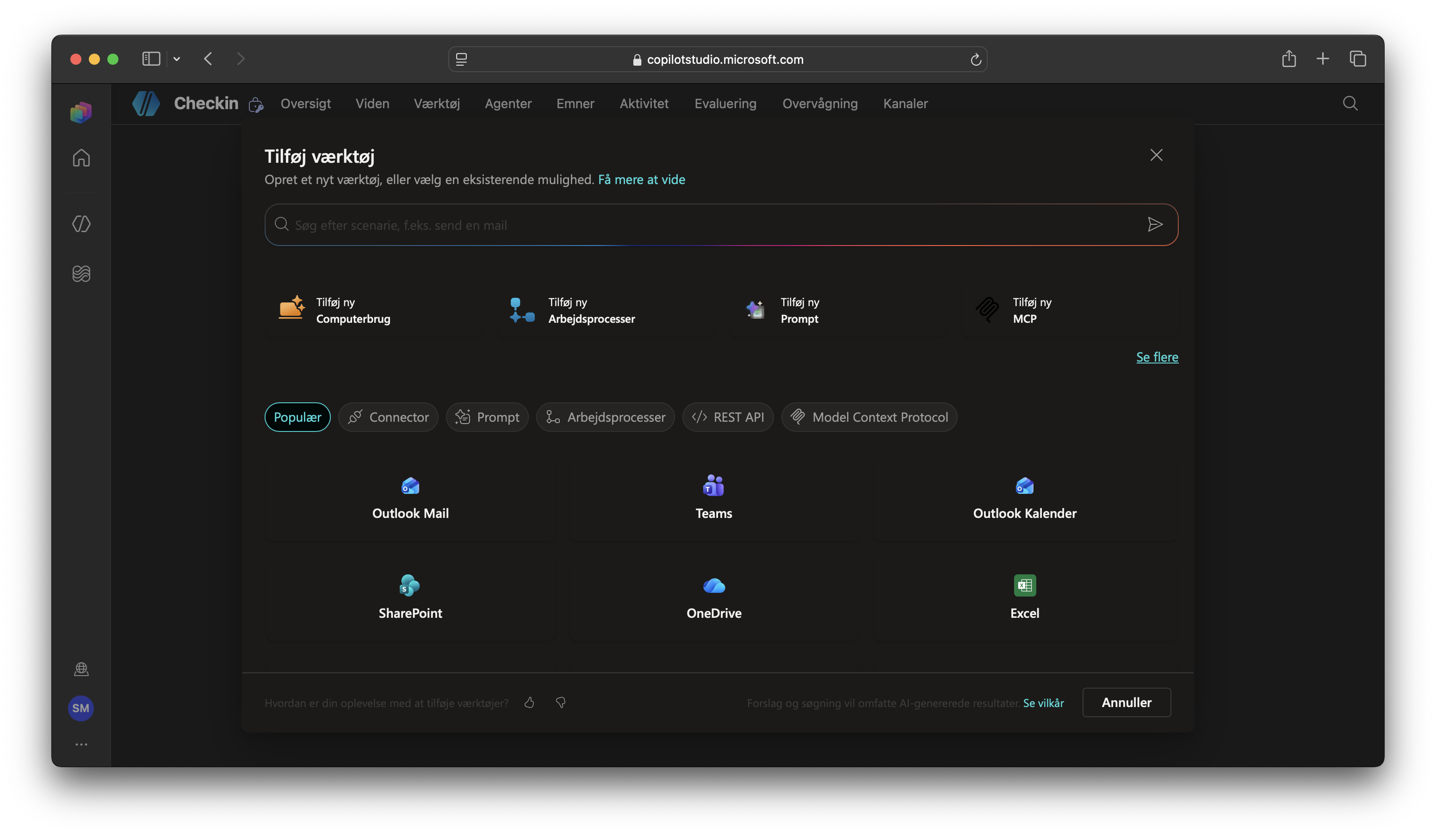Screen dimensions: 1436x837
Task: Open a new Safari tab
Action: coord(1323,59)
